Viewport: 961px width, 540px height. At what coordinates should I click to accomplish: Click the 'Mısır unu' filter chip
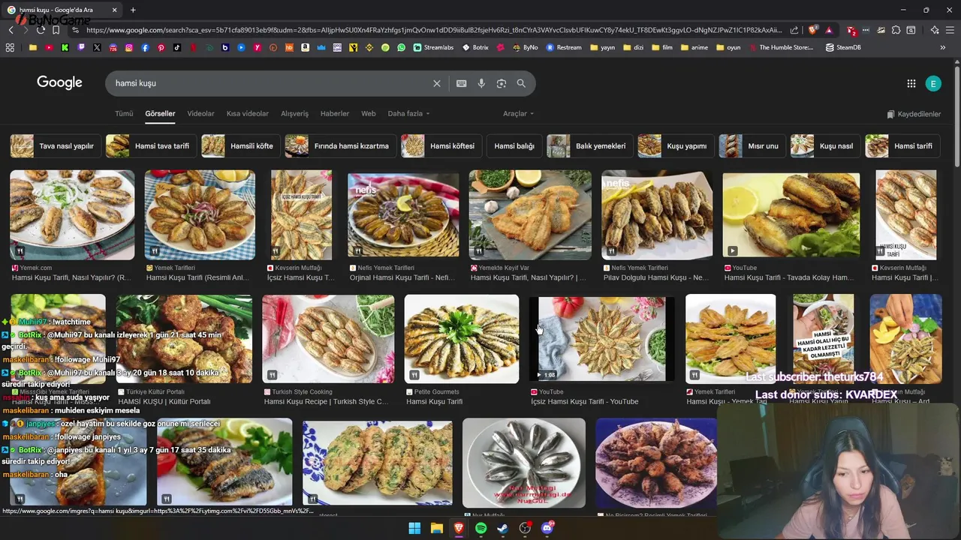coord(752,146)
